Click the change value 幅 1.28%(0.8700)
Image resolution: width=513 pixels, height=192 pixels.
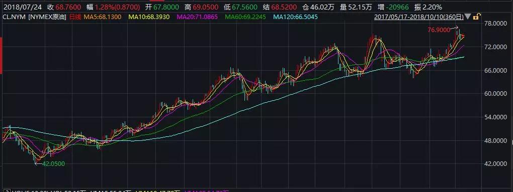point(114,7)
